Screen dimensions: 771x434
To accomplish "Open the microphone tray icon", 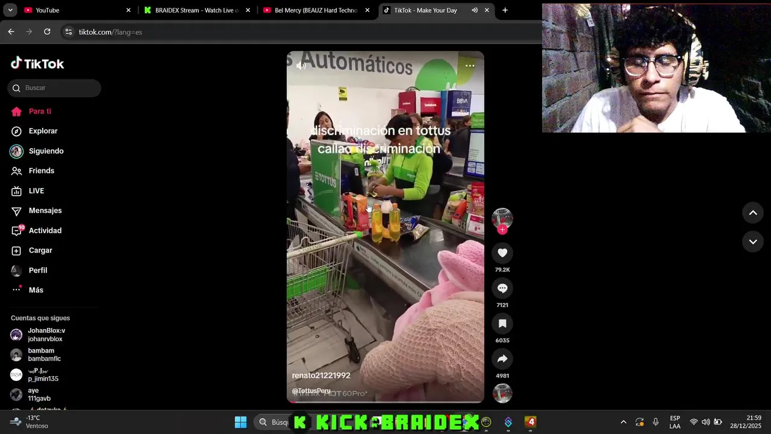I will click(x=655, y=422).
